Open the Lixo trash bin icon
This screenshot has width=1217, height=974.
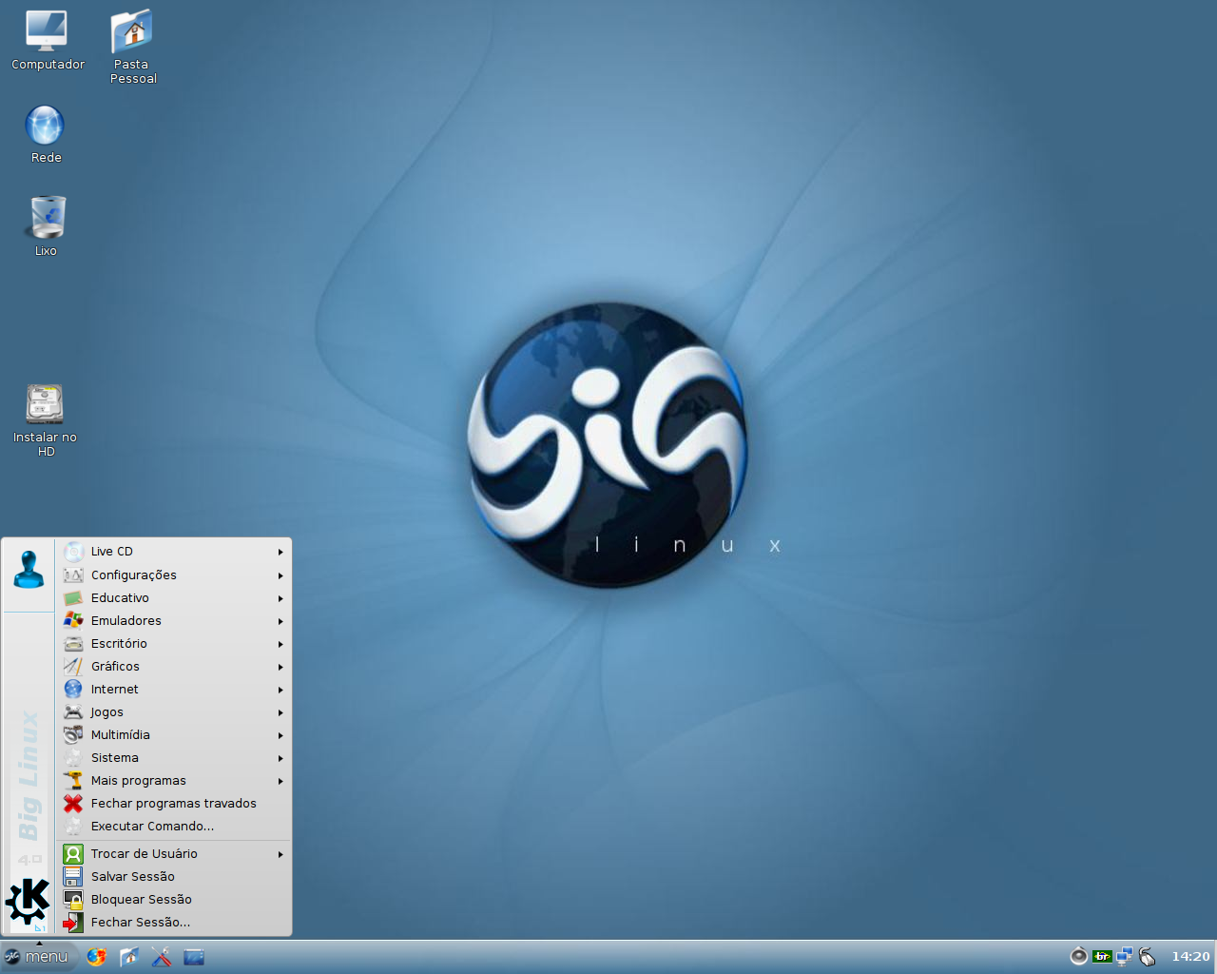point(46,225)
